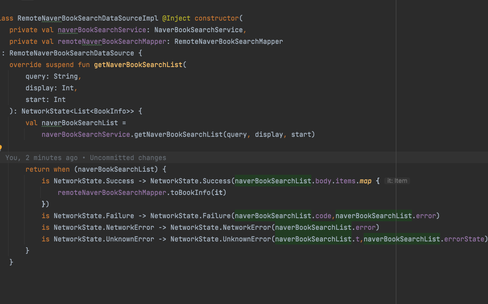
Task: Click naverBookSearchService in the private val declaration
Action: [102, 30]
